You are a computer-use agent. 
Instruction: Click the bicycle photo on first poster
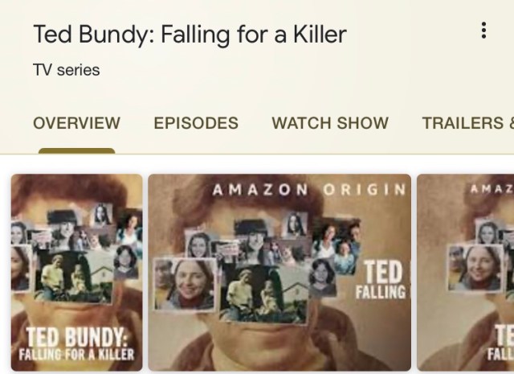74,277
